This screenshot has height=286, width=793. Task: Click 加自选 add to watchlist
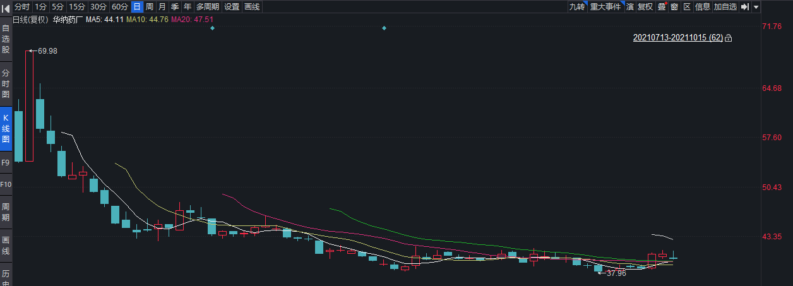click(x=725, y=6)
